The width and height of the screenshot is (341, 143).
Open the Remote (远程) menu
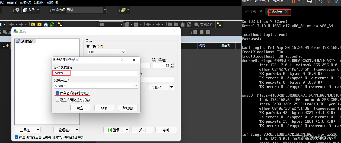click(39, 2)
